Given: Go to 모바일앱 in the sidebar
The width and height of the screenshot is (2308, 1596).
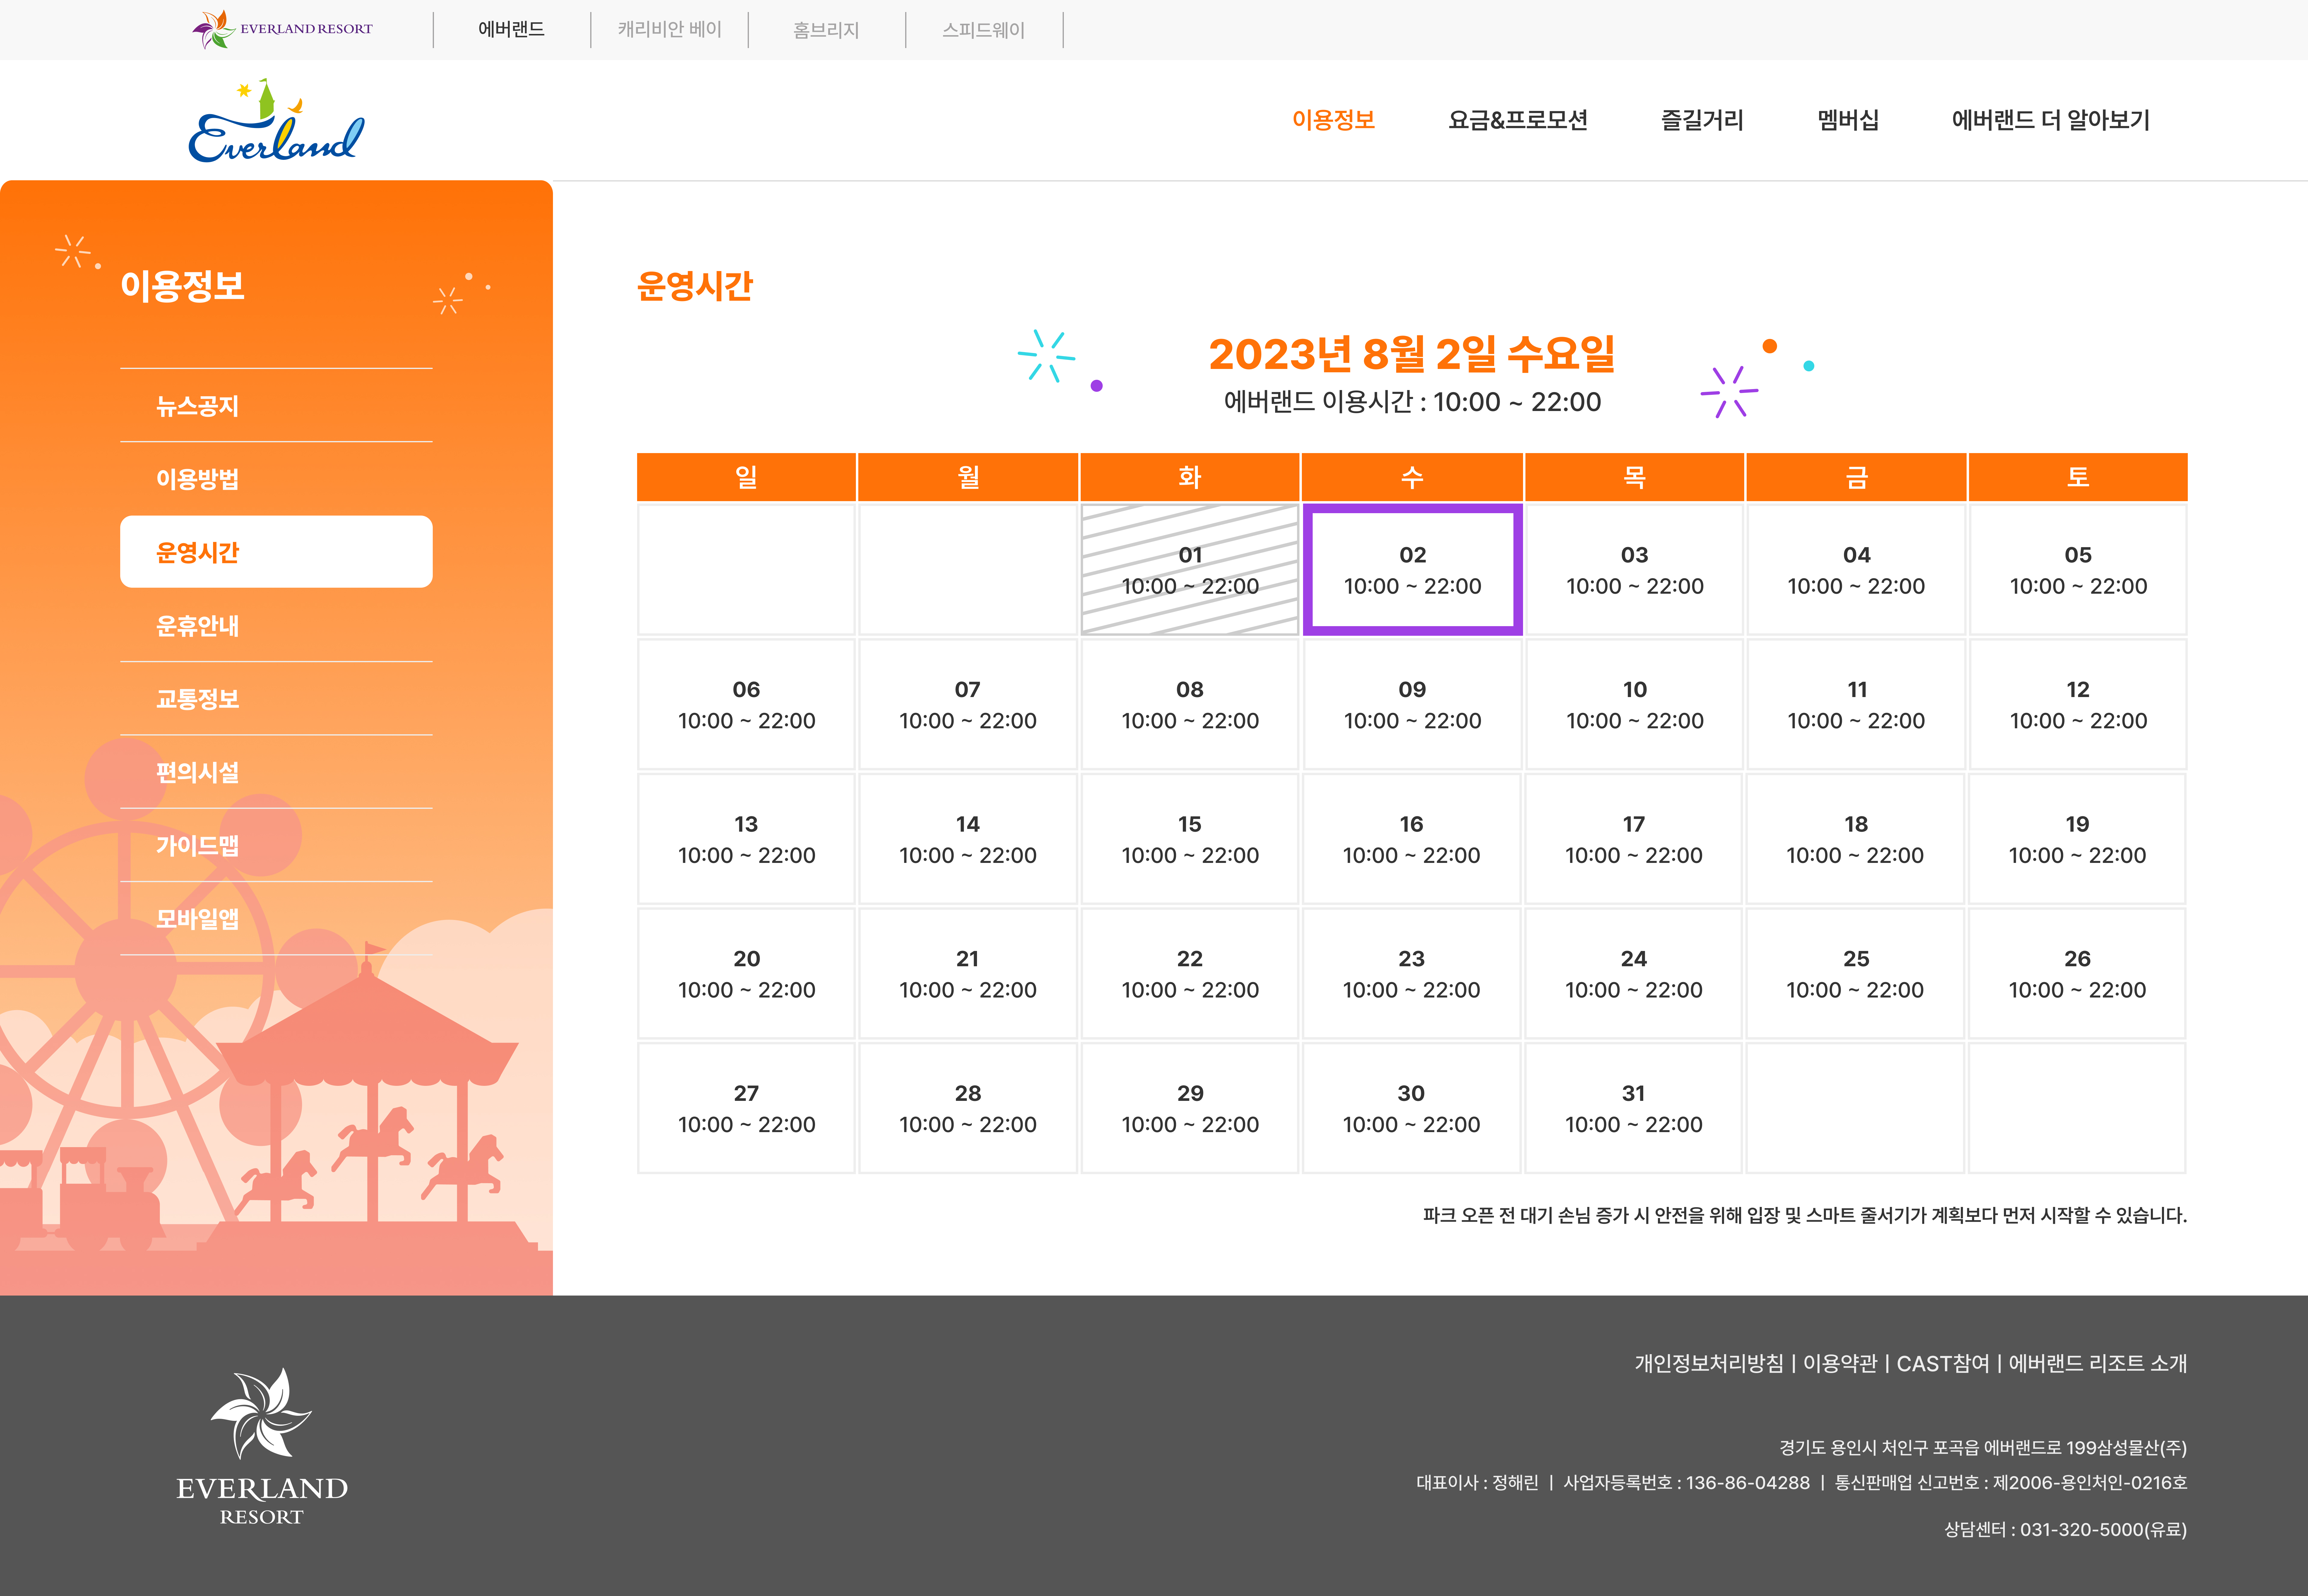Looking at the screenshot, I should click(x=276, y=919).
